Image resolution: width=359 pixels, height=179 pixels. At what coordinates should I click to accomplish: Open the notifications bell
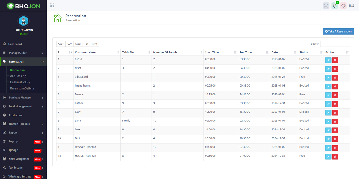(335, 6)
